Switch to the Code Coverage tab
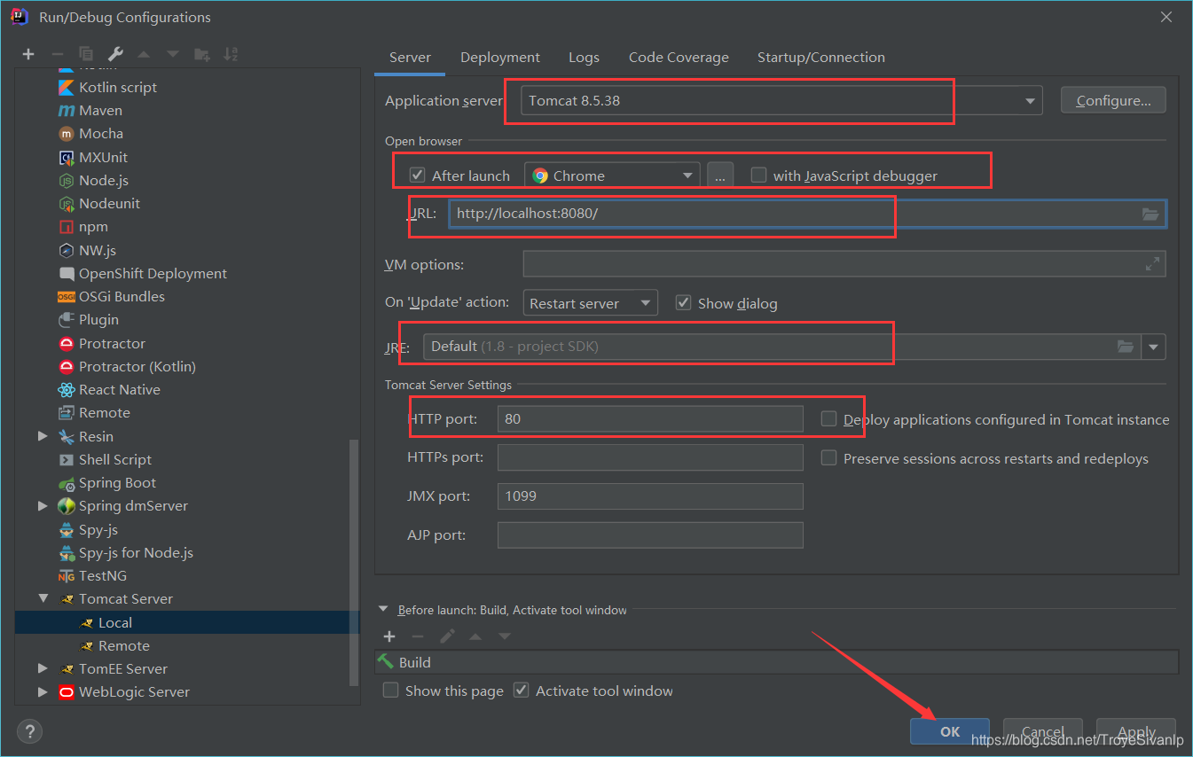Image resolution: width=1193 pixels, height=757 pixels. (679, 57)
